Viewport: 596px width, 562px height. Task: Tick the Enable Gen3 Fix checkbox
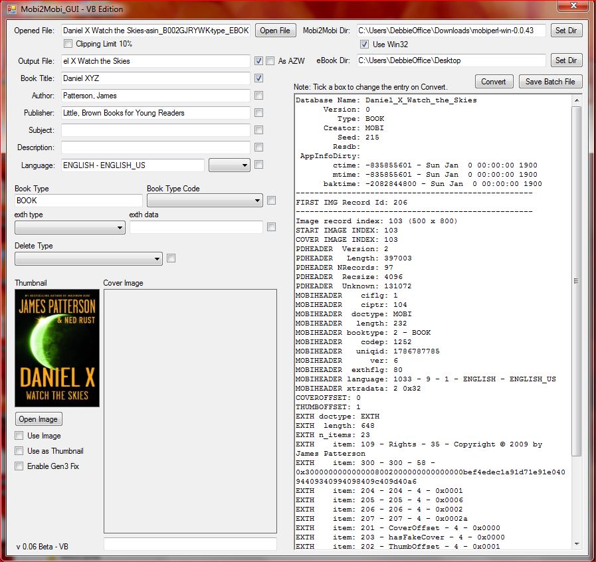pyautogui.click(x=19, y=466)
